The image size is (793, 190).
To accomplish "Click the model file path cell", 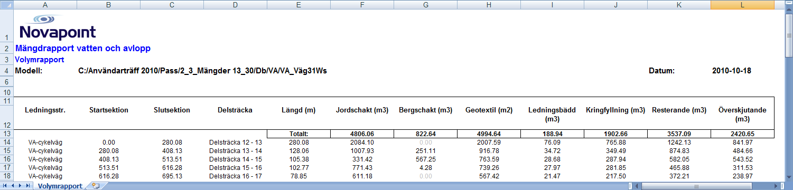I will click(x=202, y=71).
